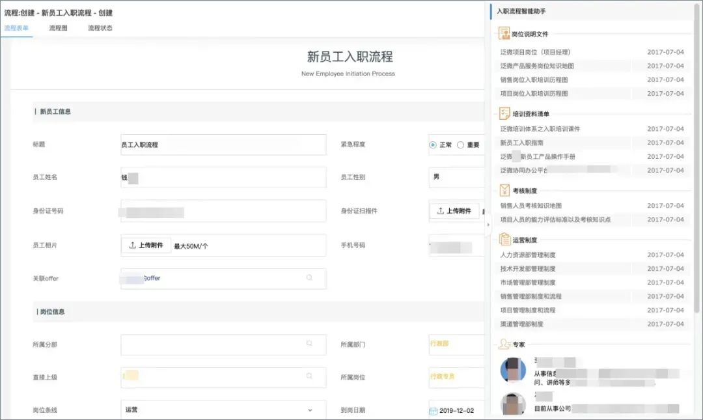Click the 培训资料清单 section icon
The height and width of the screenshot is (420, 703).
pyautogui.click(x=505, y=113)
